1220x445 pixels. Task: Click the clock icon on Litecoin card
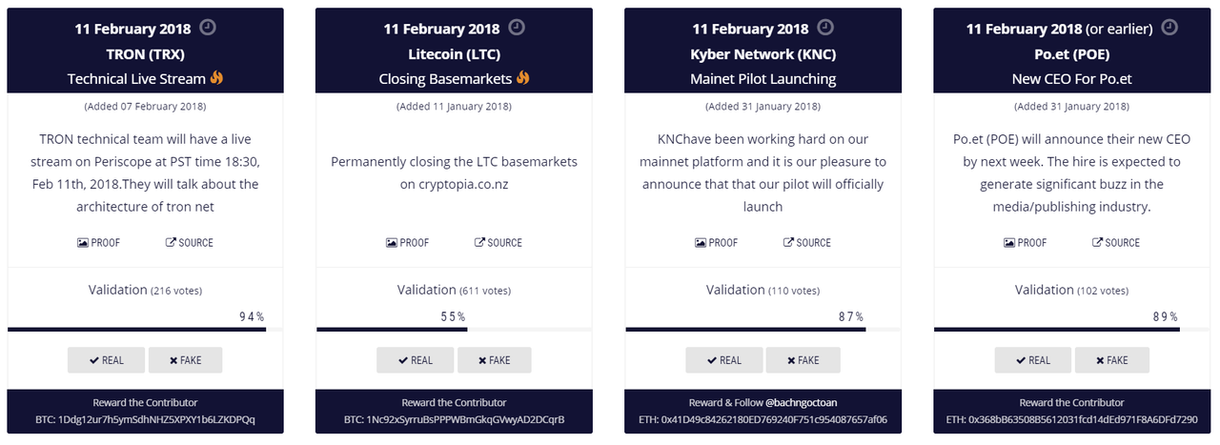click(x=517, y=27)
